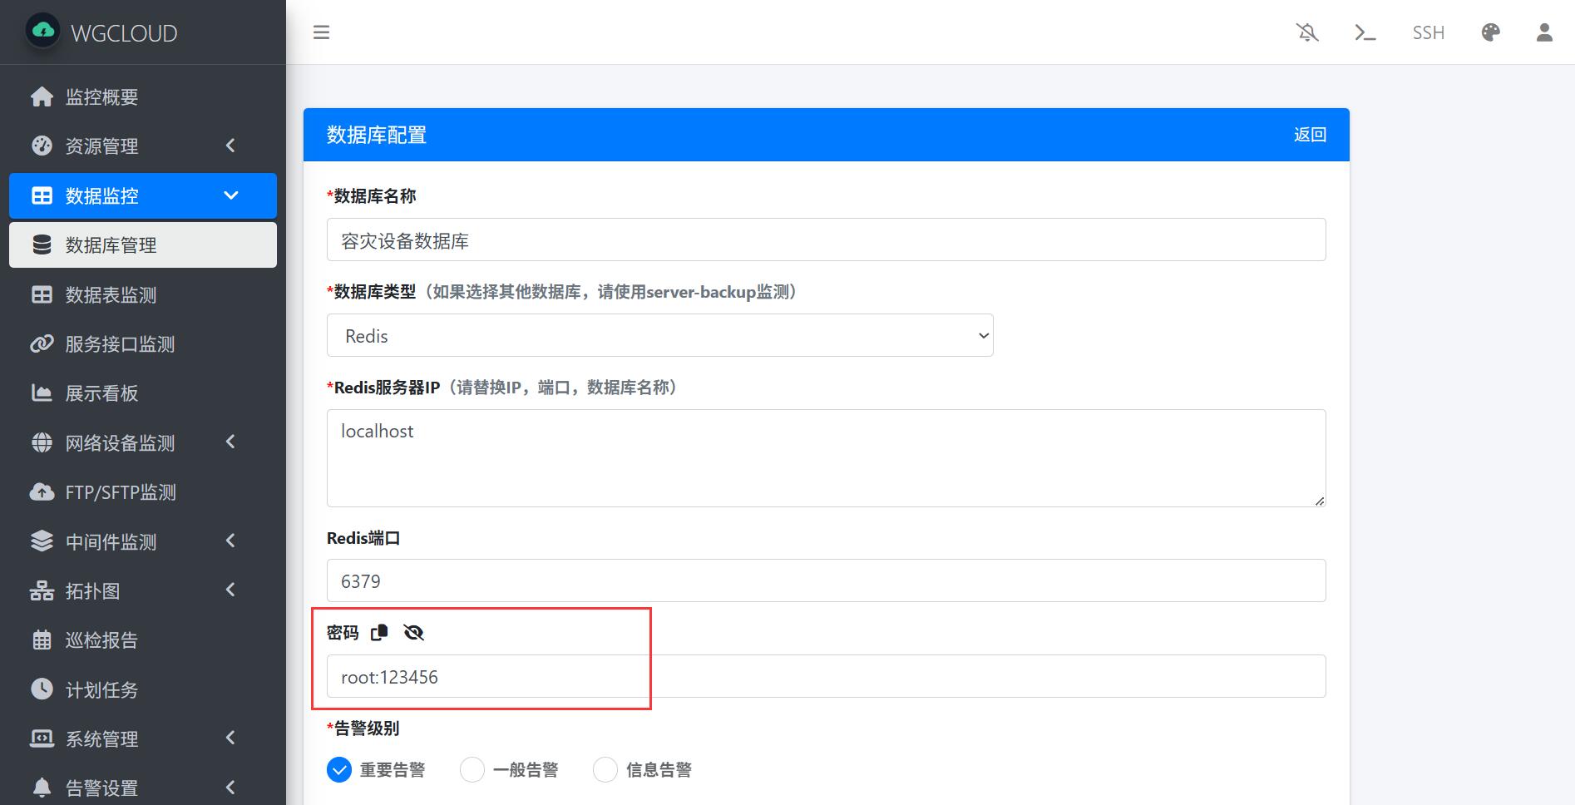Screen dimensions: 1575x805
Task: Expand the 网络设备监测 menu chevron
Action: click(x=231, y=442)
